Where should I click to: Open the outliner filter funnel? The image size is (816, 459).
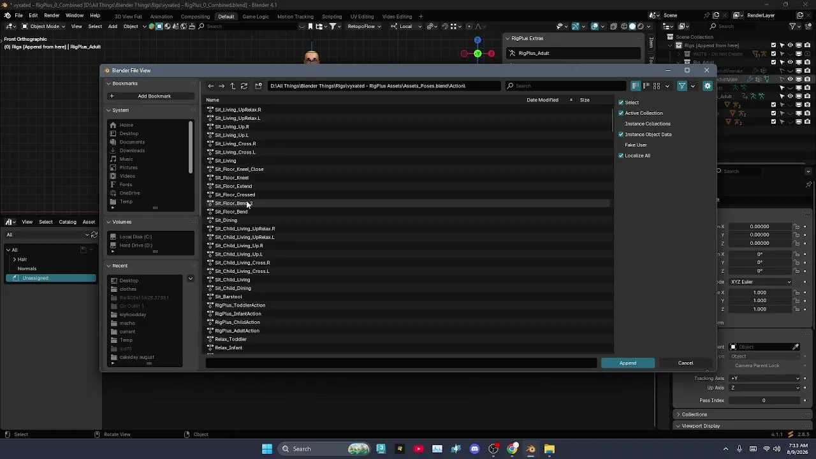793,26
